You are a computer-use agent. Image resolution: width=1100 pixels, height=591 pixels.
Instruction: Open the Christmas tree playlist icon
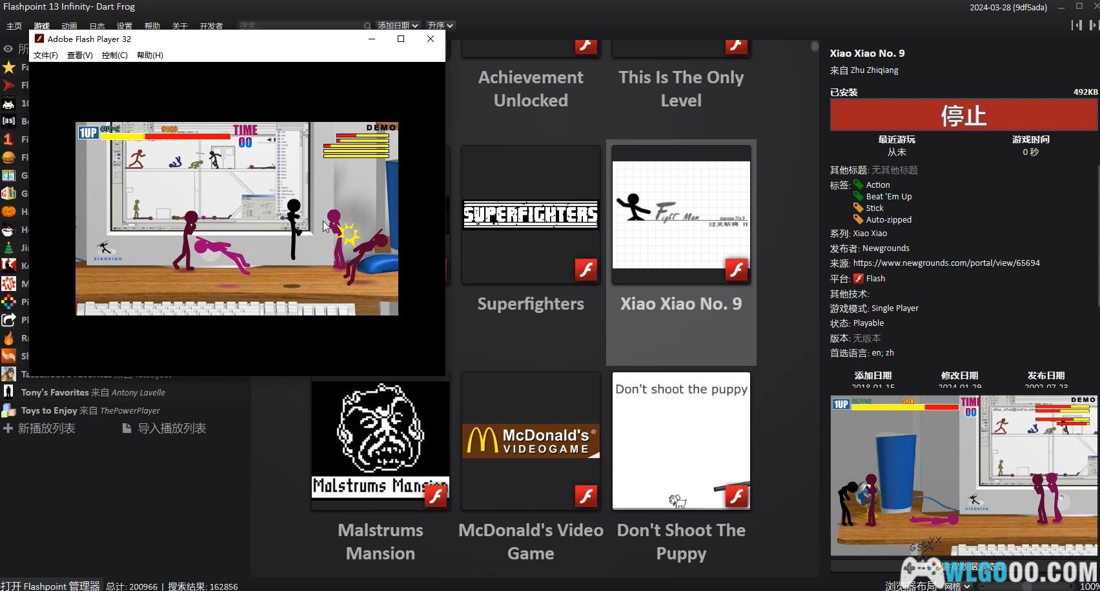pos(8,247)
